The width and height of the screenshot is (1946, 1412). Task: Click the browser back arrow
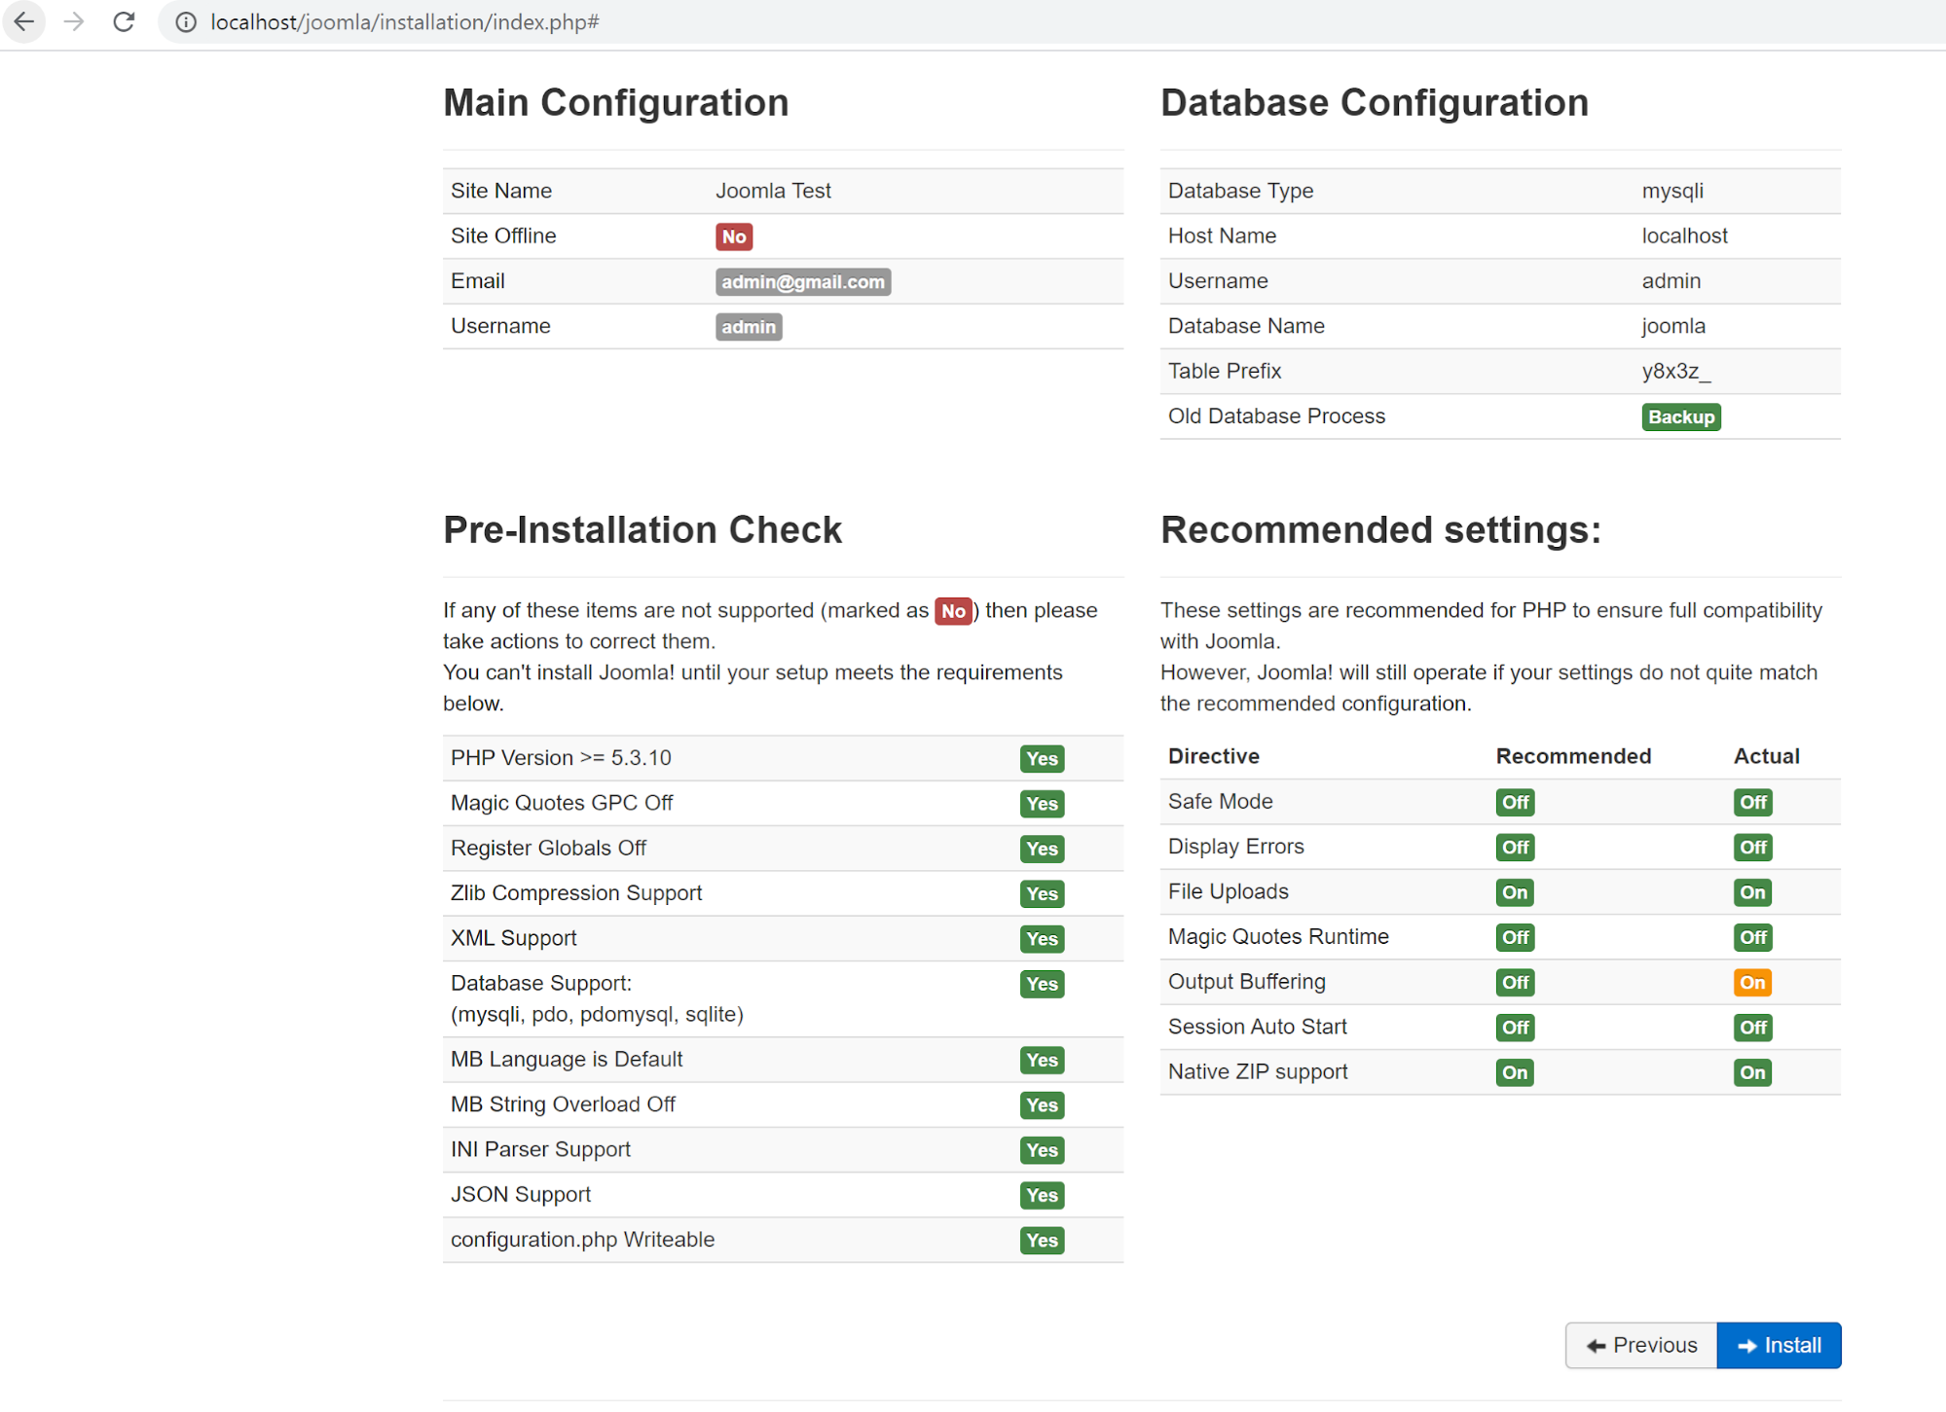pos(23,21)
